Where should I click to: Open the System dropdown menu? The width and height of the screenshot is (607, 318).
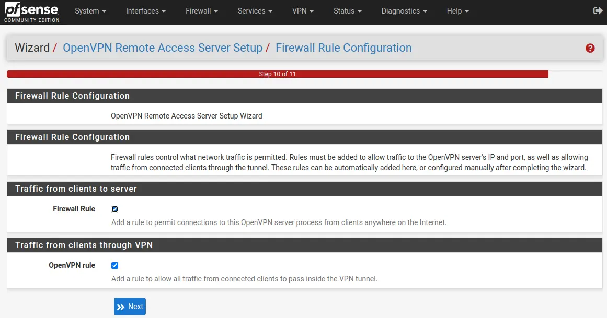click(90, 11)
